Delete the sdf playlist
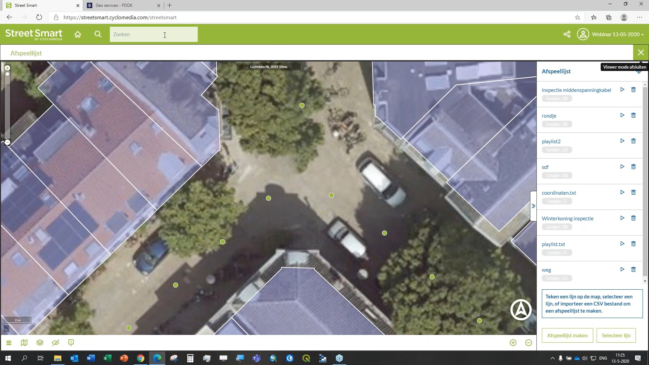 [633, 167]
